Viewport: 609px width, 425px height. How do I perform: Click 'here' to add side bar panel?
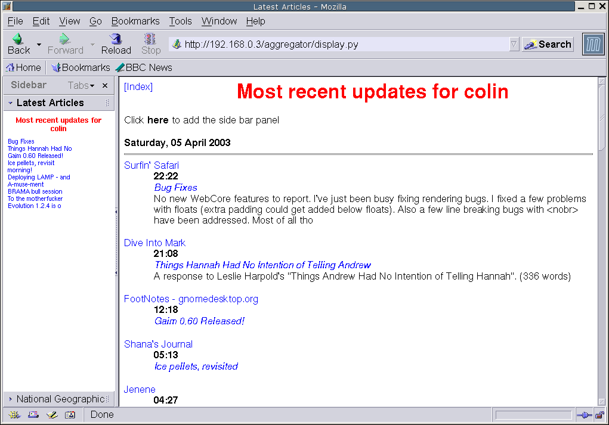157,120
